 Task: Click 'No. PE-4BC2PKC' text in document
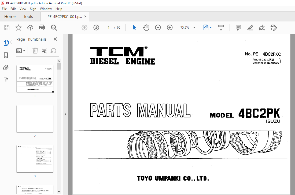263,54
